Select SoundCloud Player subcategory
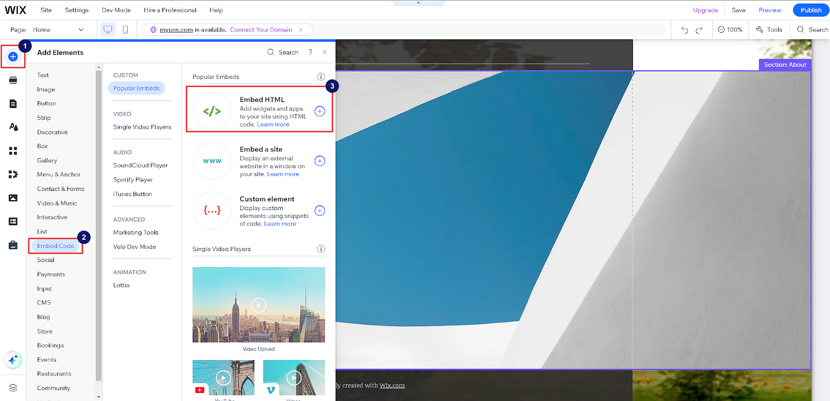The image size is (830, 401). pyautogui.click(x=141, y=165)
